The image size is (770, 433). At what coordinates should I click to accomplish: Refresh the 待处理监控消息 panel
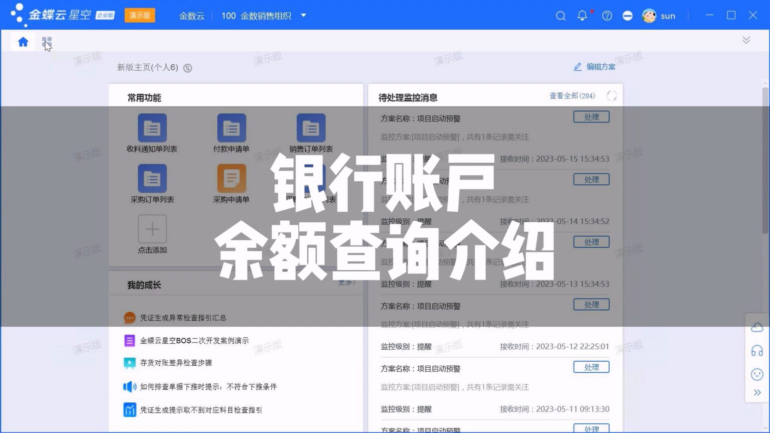click(612, 96)
